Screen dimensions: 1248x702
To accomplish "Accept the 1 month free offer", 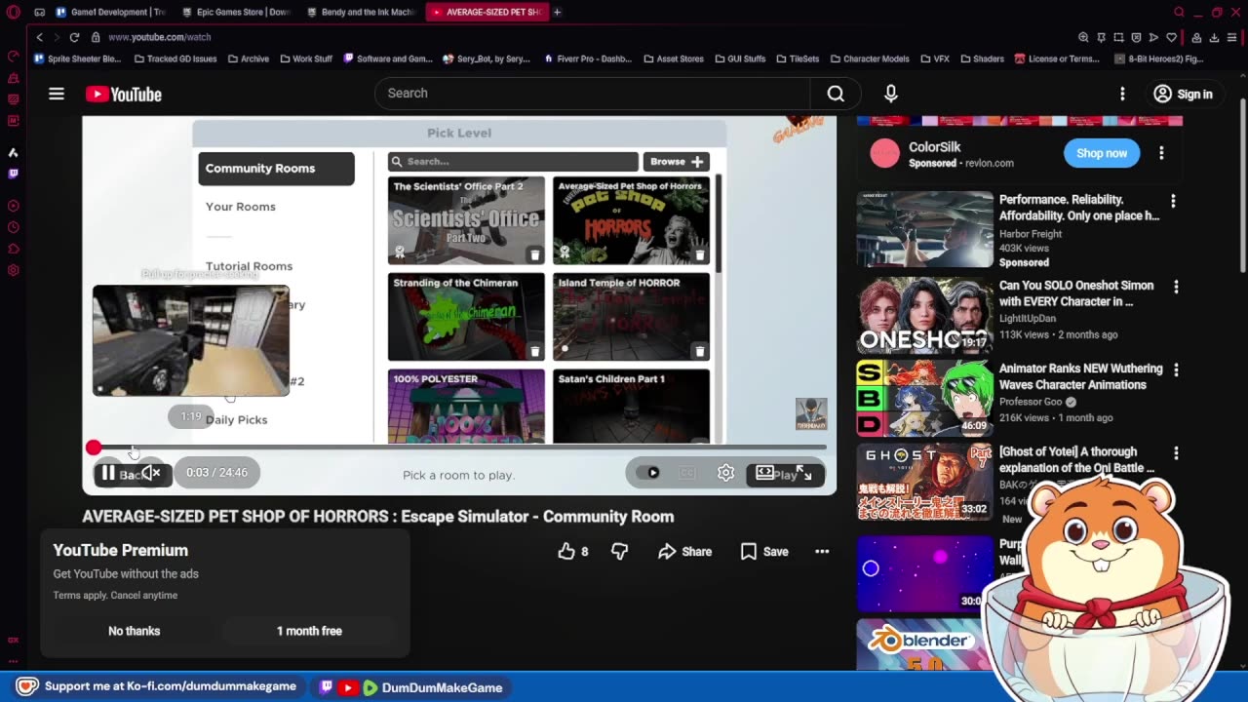I will point(309,631).
